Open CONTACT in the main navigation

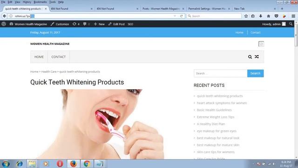tap(59, 57)
